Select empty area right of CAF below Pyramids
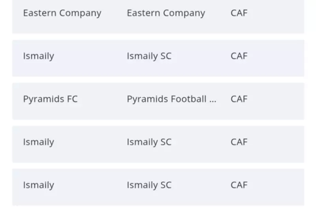 tap(276, 144)
